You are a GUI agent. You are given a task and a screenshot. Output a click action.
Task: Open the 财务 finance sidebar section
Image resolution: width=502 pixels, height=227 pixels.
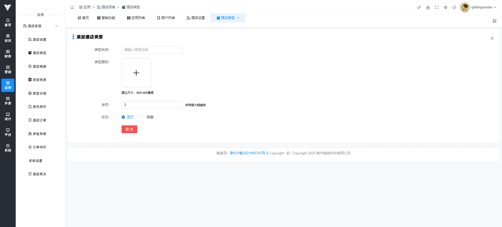click(x=8, y=54)
